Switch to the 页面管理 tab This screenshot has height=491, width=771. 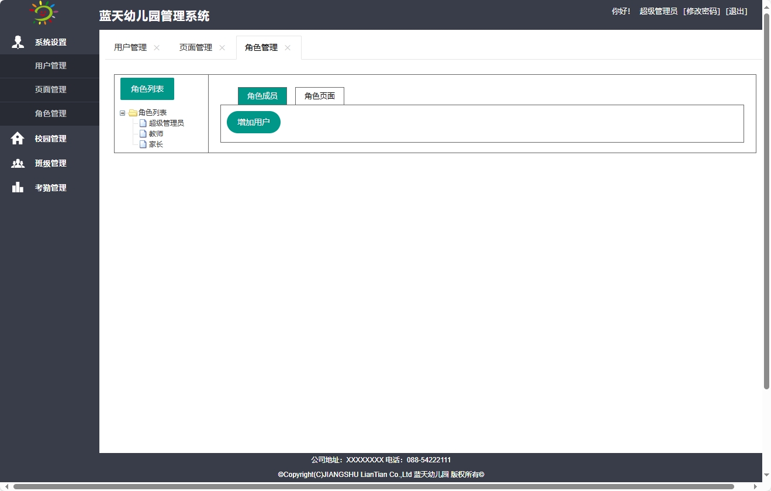pyautogui.click(x=195, y=47)
